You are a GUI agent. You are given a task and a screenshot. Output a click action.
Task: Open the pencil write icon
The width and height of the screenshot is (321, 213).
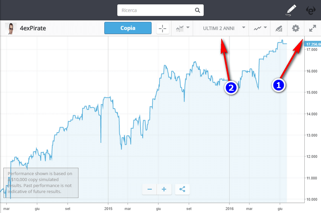coord(291,9)
